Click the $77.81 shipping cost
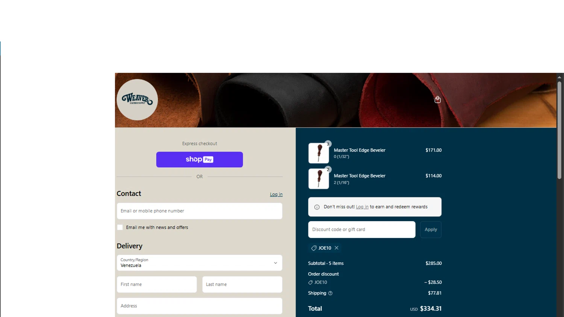This screenshot has width=564, height=317. click(435, 293)
